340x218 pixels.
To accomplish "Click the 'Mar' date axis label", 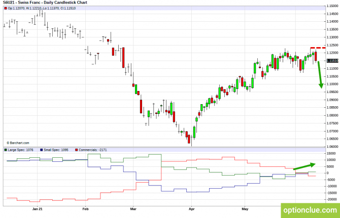I will coord(133,209).
